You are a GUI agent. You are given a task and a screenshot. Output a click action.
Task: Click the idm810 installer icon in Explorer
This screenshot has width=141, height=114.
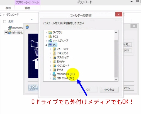tap(10, 33)
